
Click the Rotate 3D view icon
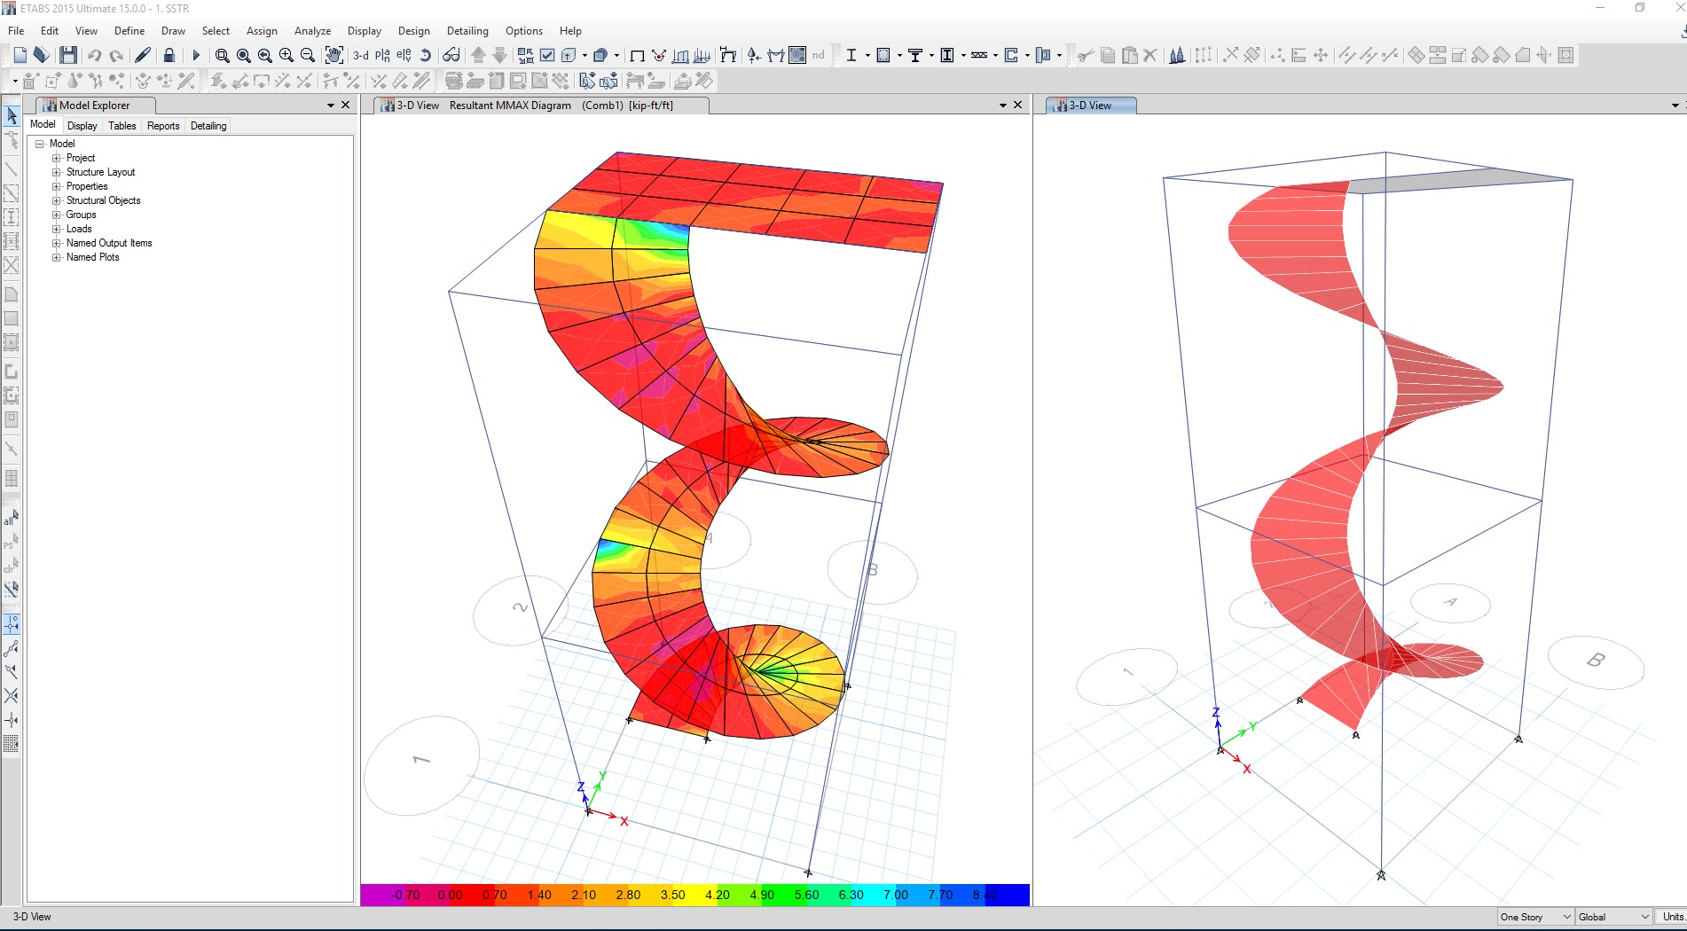pyautogui.click(x=426, y=55)
